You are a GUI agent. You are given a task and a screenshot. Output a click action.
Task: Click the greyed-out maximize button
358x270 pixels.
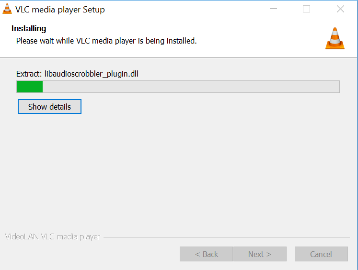click(306, 9)
